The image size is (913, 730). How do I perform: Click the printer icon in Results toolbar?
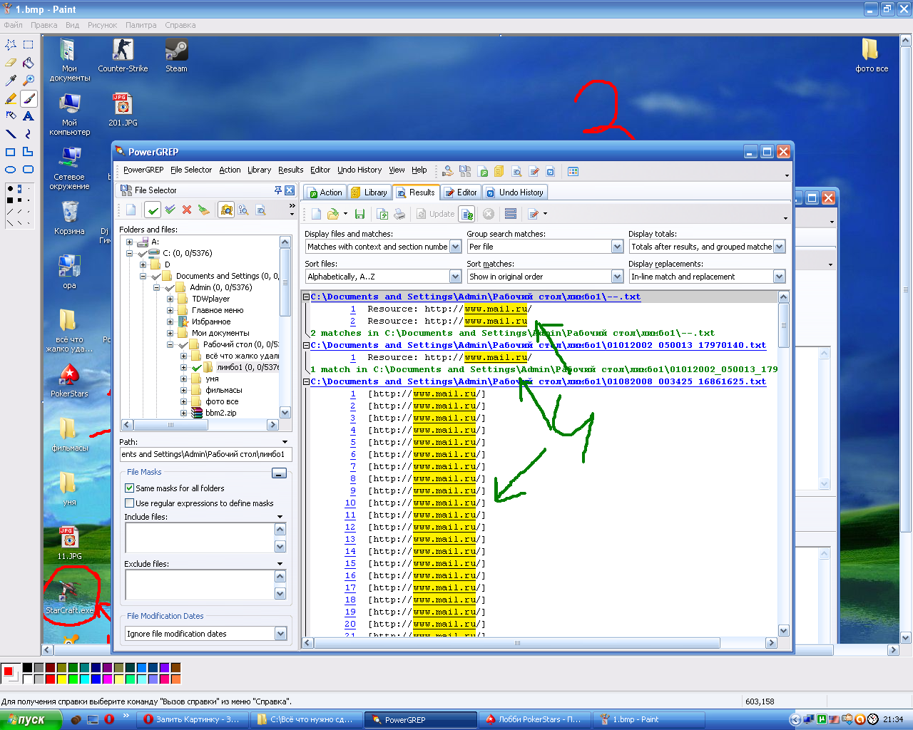coord(399,214)
